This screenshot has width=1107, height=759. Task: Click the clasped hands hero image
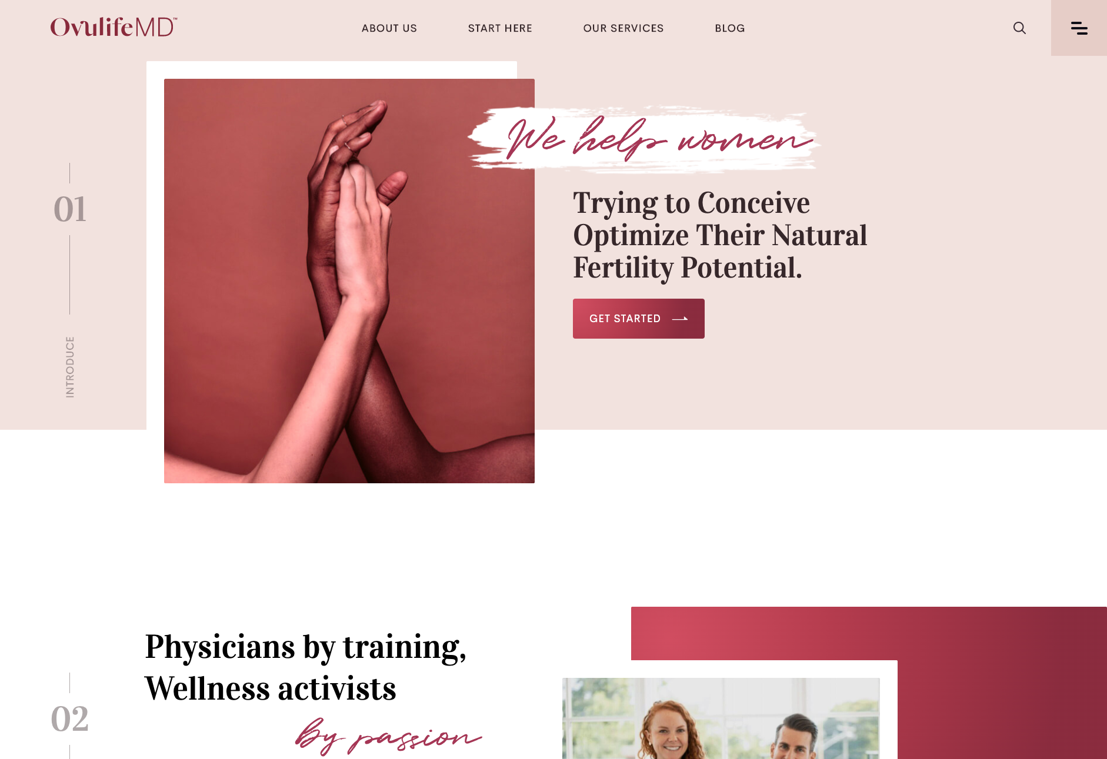click(x=349, y=281)
